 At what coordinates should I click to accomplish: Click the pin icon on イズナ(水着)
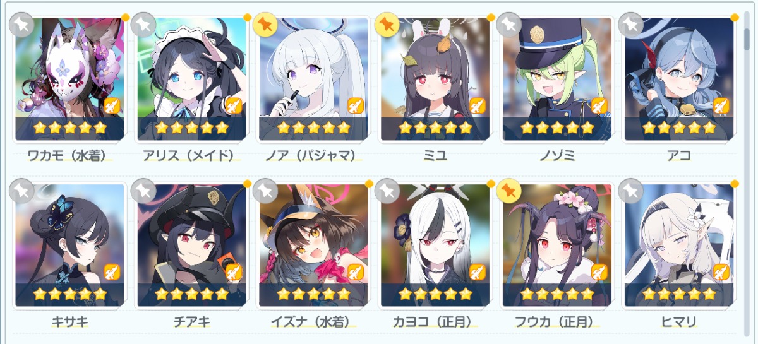point(265,190)
